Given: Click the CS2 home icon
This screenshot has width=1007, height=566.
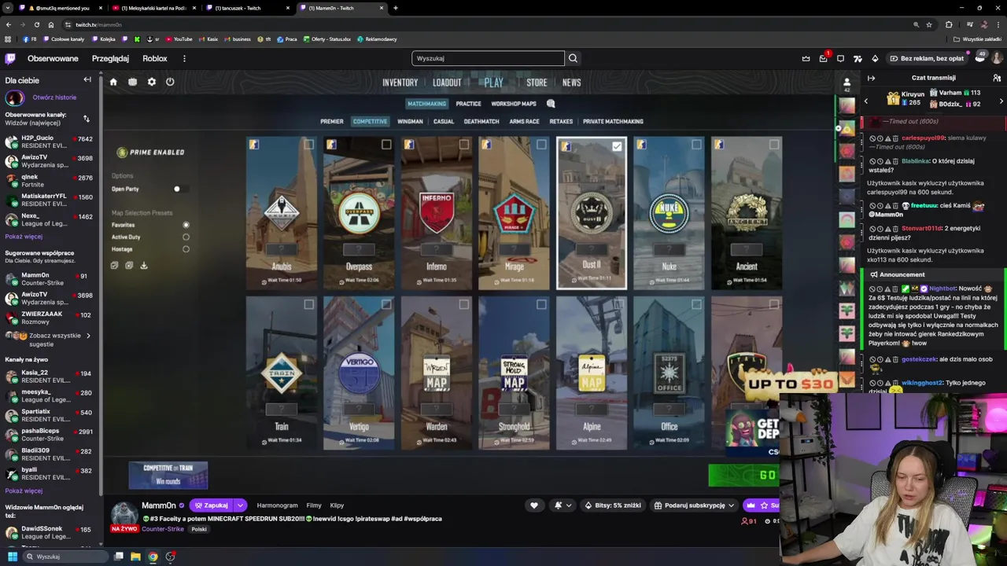Looking at the screenshot, I should (113, 82).
